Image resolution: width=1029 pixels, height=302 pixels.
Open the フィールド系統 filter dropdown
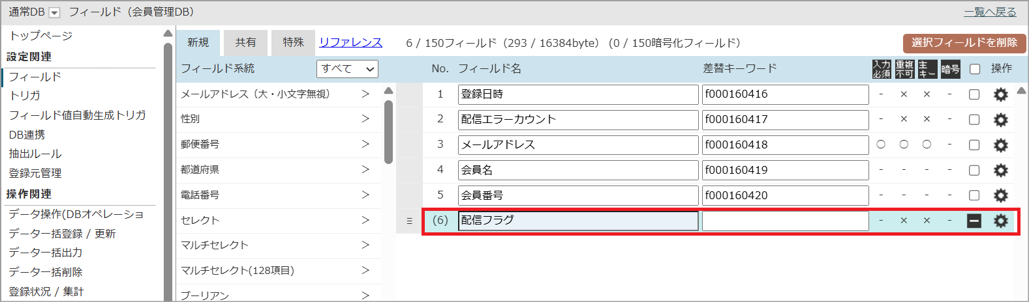[347, 69]
